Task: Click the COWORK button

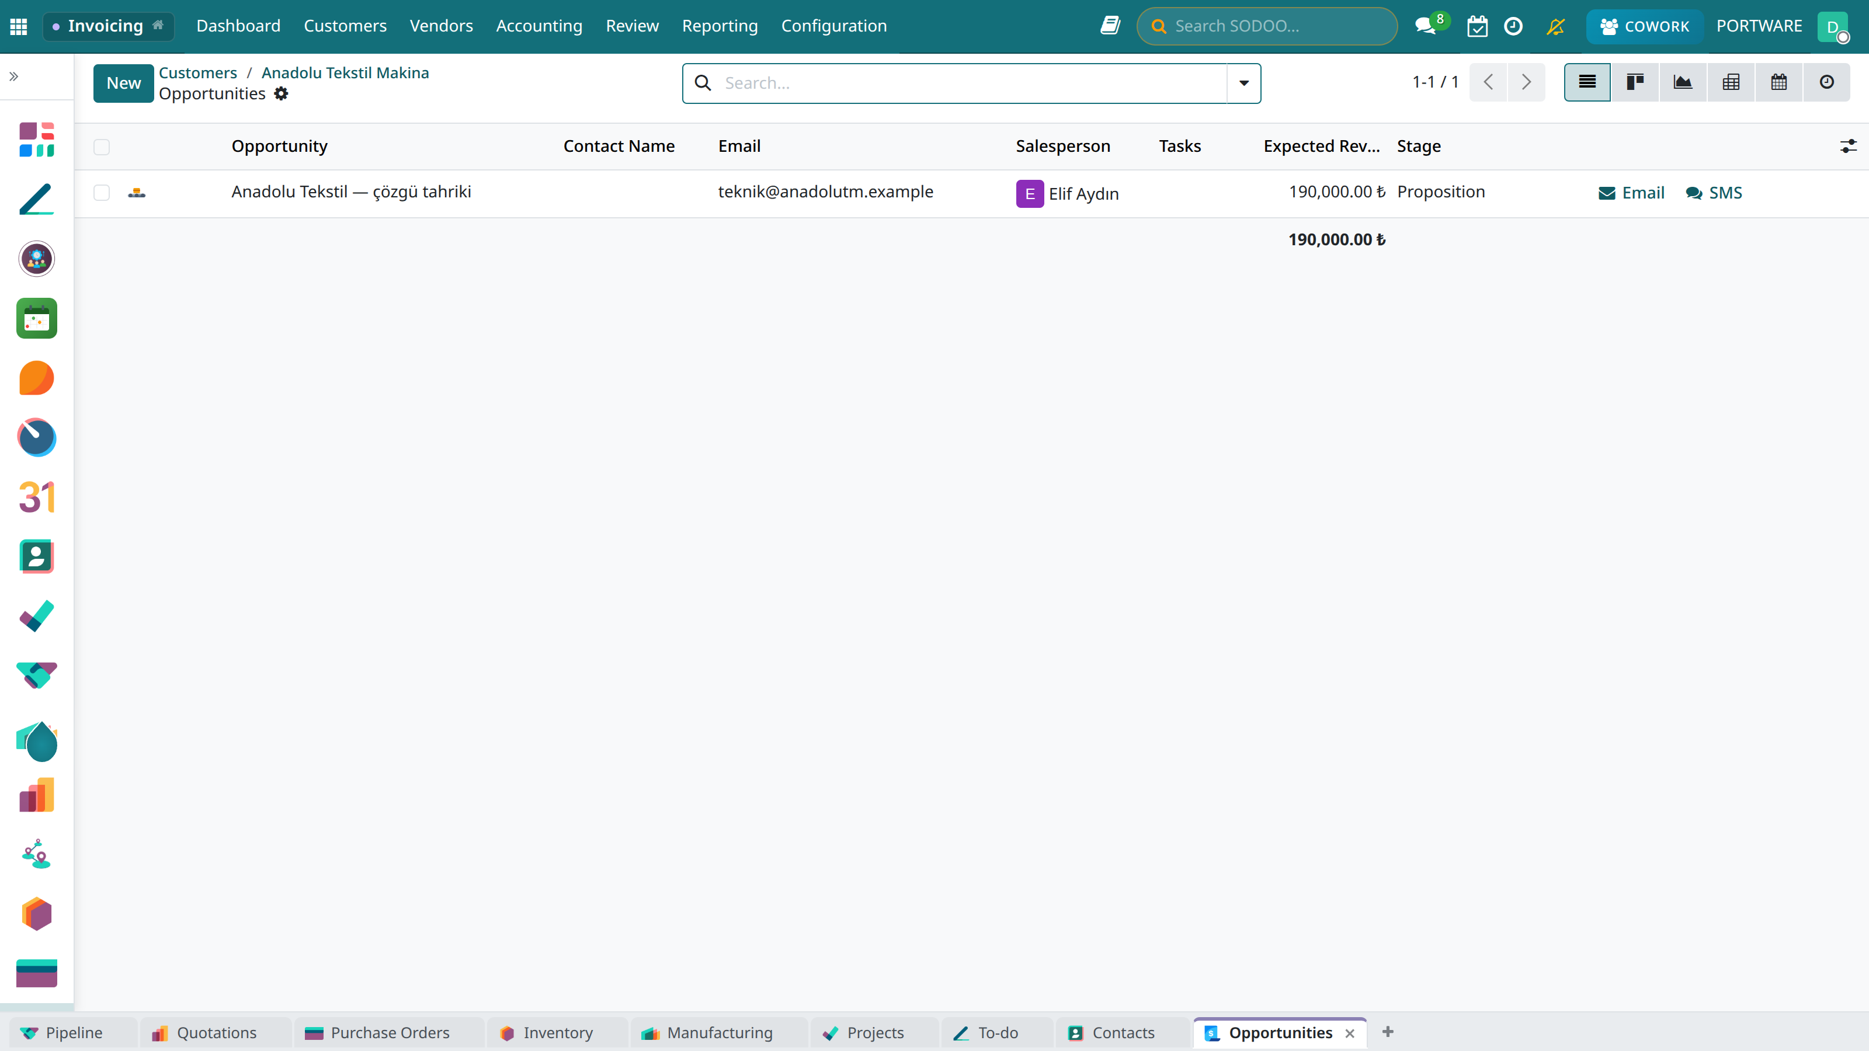Action: (1645, 27)
